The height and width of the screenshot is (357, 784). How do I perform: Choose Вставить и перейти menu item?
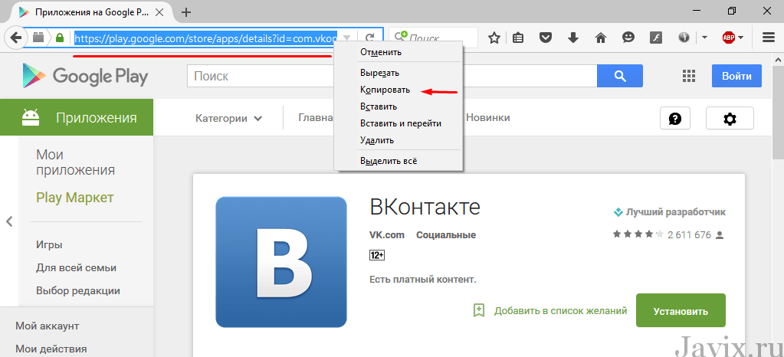coord(399,123)
